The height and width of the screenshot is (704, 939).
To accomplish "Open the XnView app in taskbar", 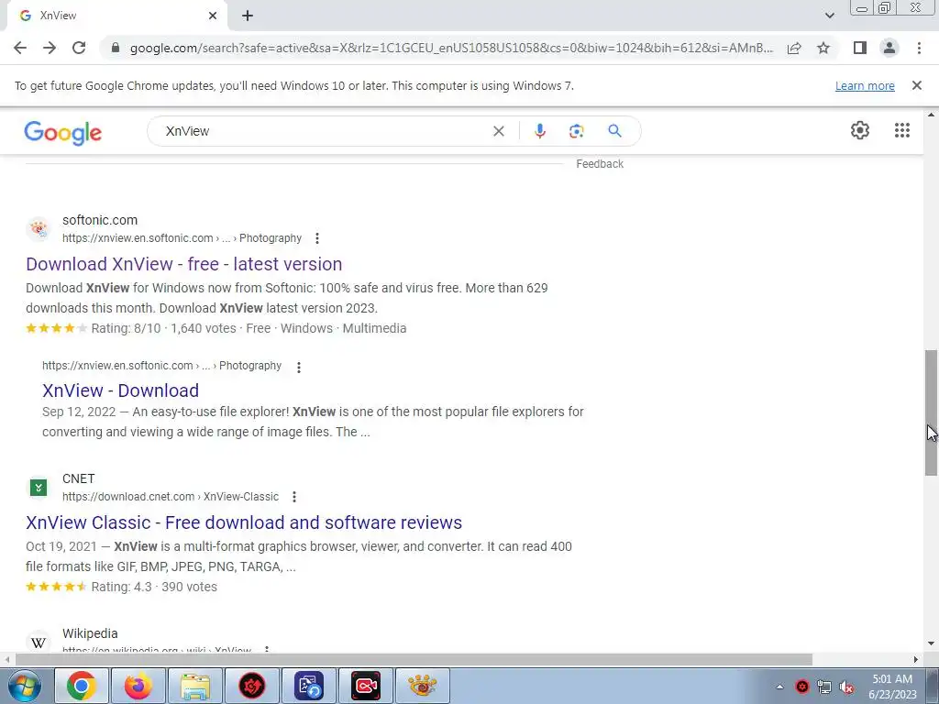I will (x=422, y=686).
